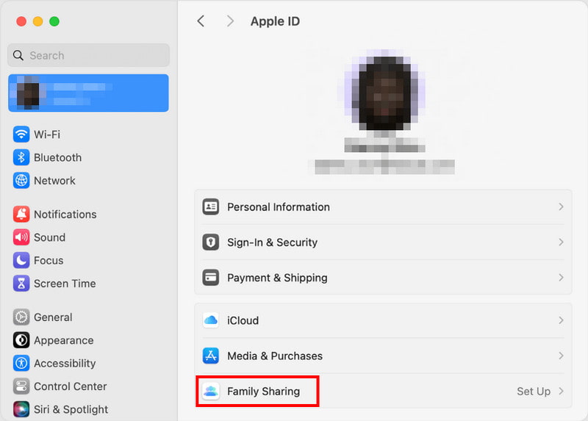This screenshot has height=421, width=588.
Task: Click the Search field in sidebar
Action: [88, 56]
